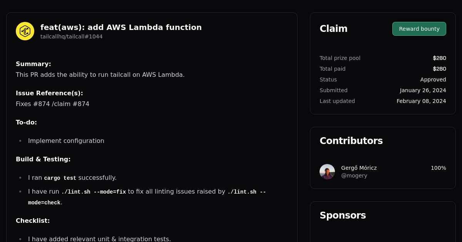Open the tailcallhq/tailcall#1044 repository link
Screen dimensions: 462x242
point(72,36)
